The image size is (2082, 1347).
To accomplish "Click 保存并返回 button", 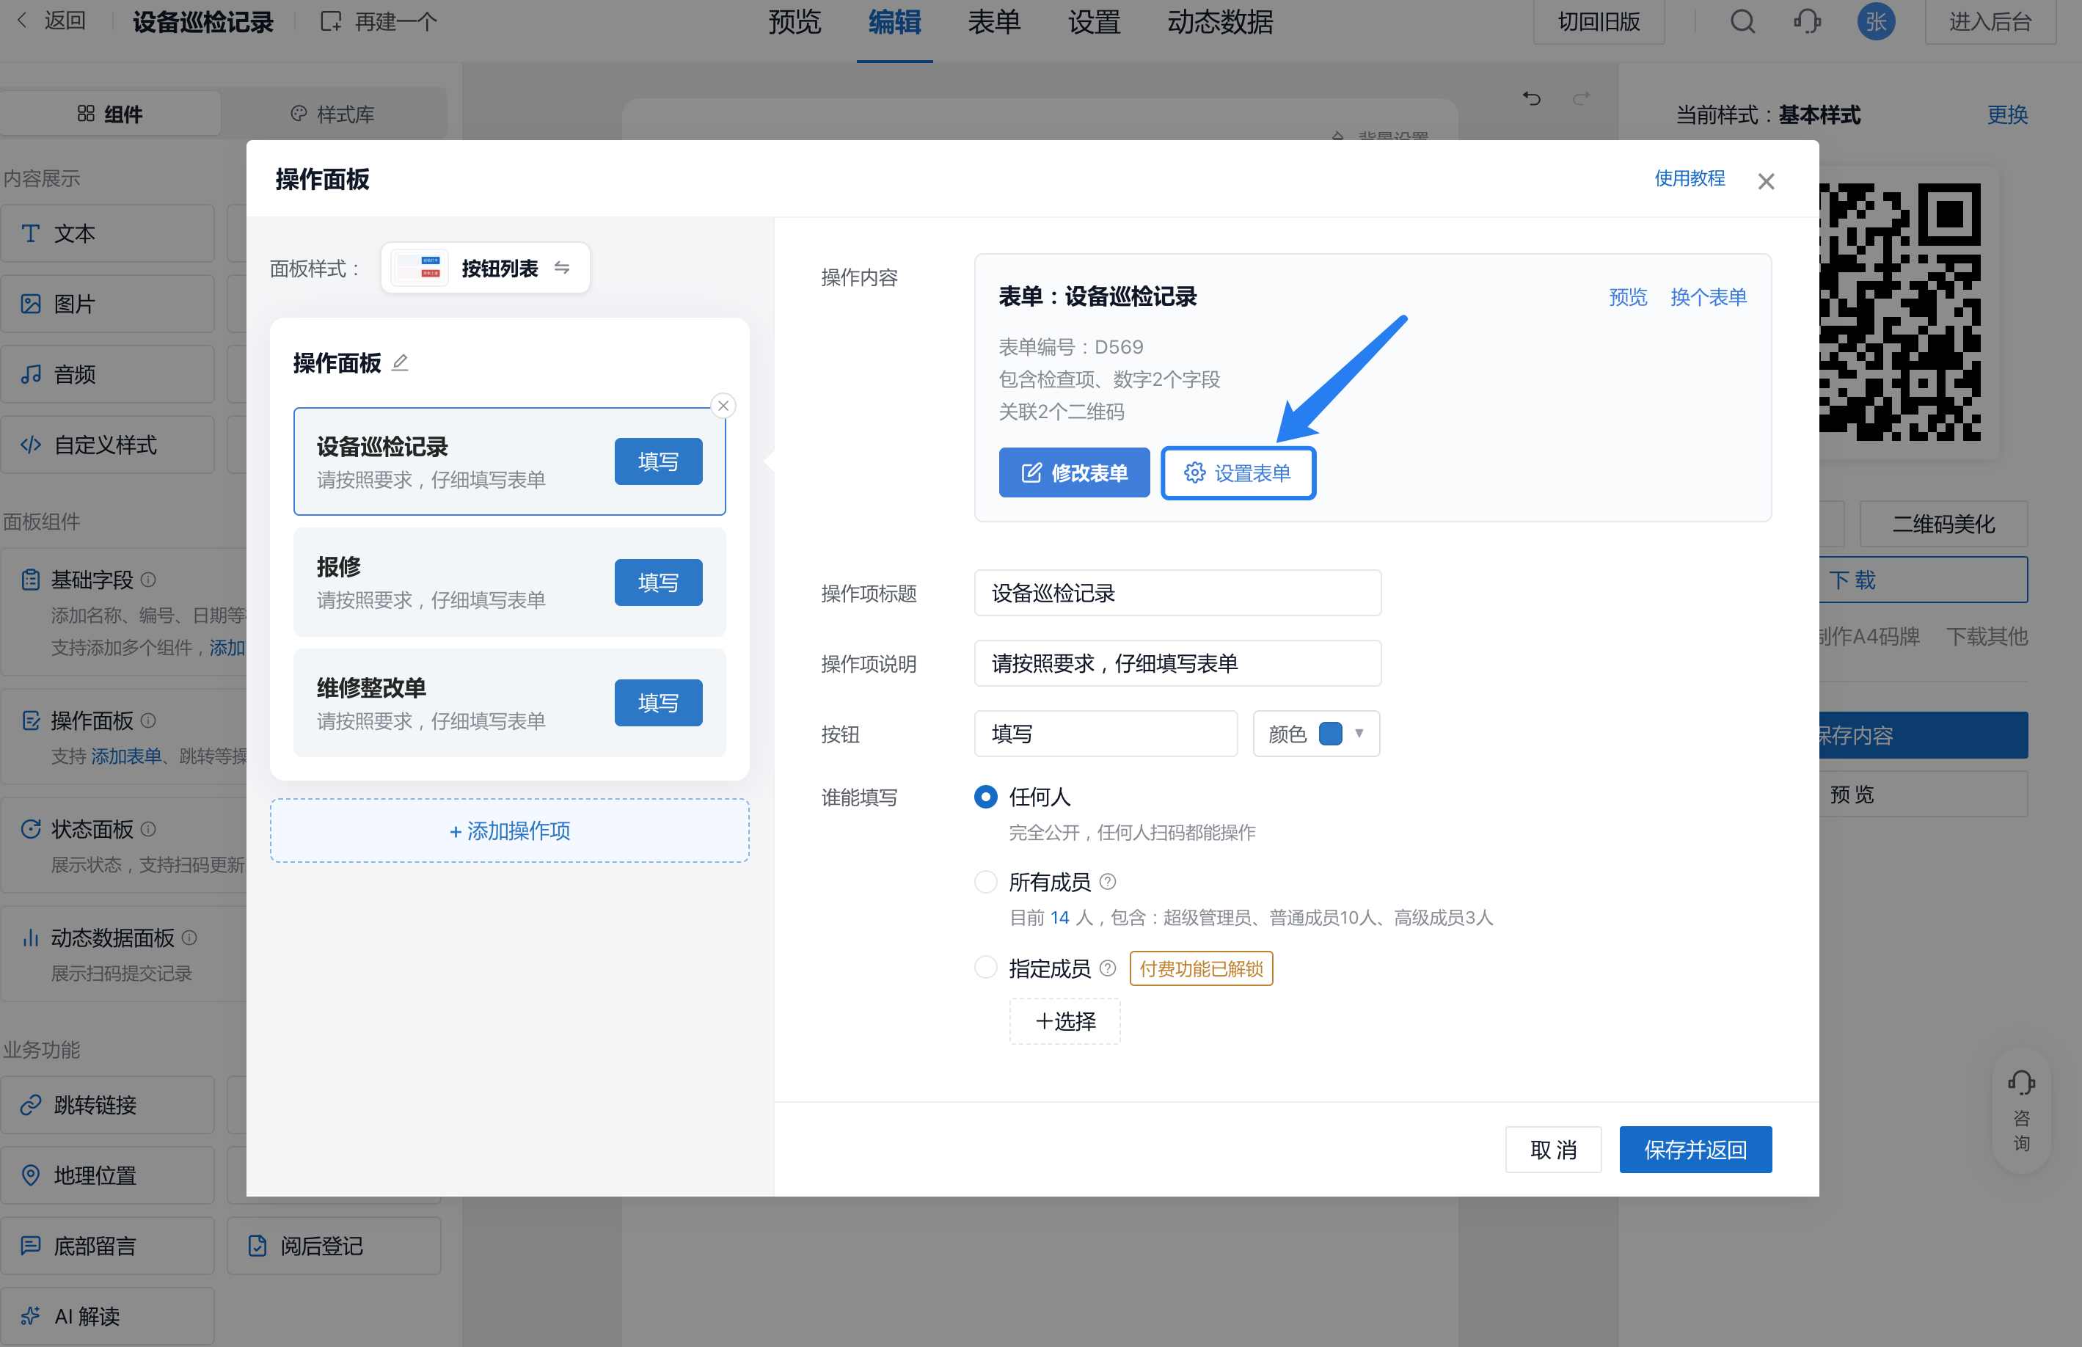I will pos(1695,1150).
